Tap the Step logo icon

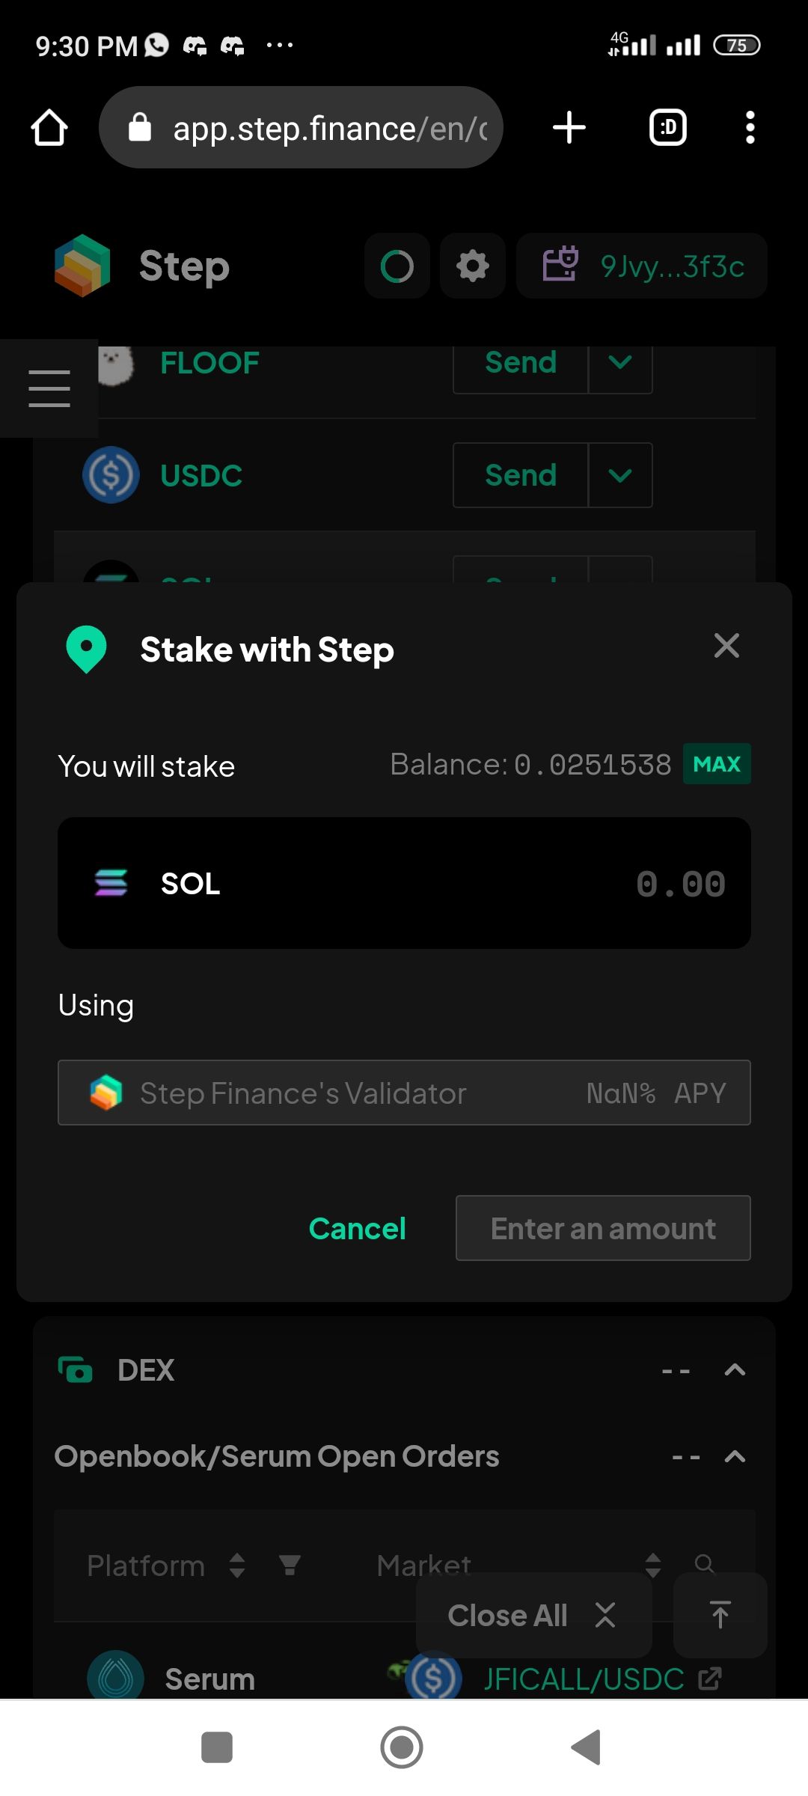click(82, 266)
